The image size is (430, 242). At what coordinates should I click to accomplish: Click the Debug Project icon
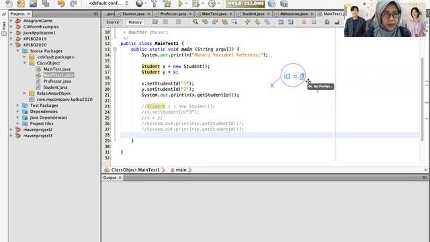click(x=196, y=3)
